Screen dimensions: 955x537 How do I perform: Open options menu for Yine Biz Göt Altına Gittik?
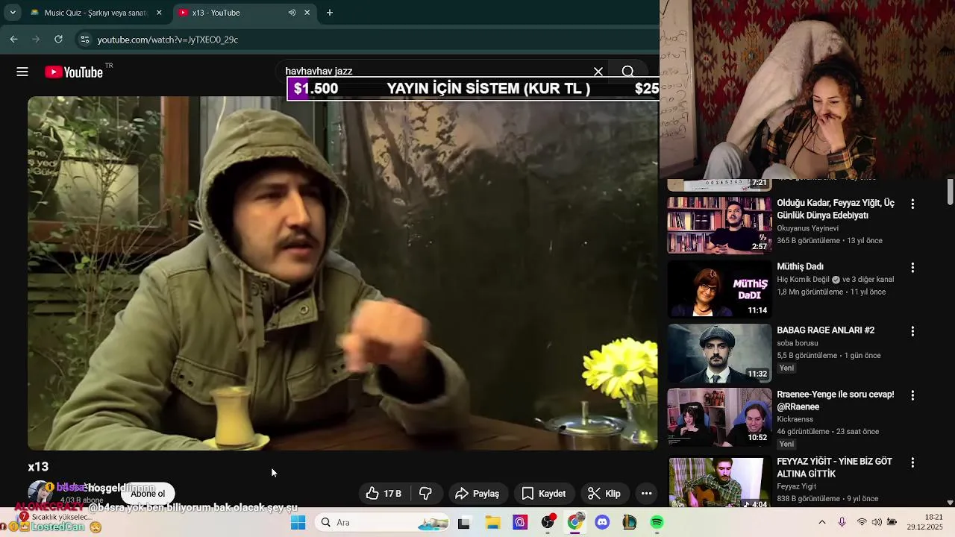coord(912,462)
